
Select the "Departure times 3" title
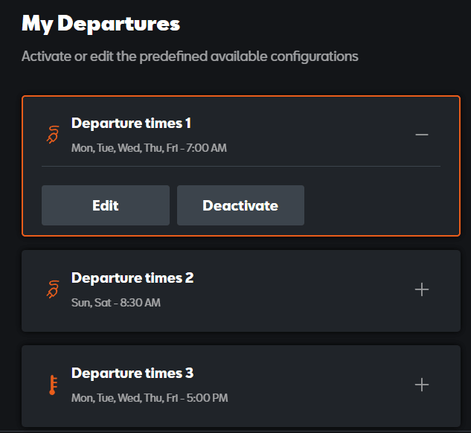(132, 373)
